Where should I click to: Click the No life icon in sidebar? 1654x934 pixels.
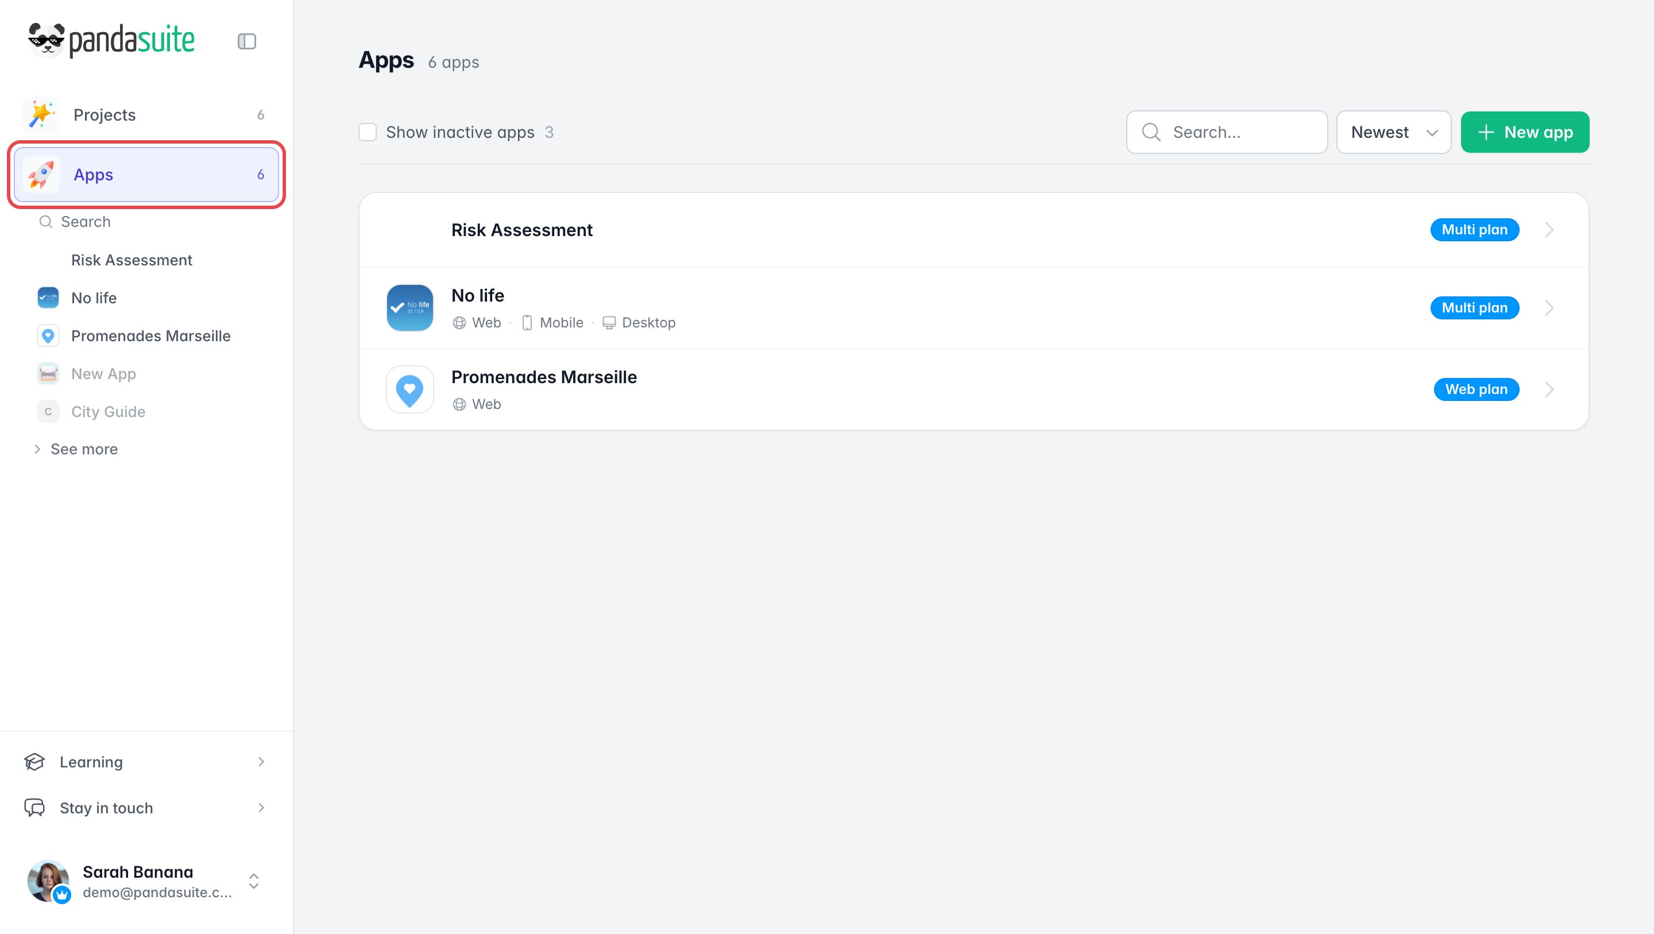coord(48,298)
